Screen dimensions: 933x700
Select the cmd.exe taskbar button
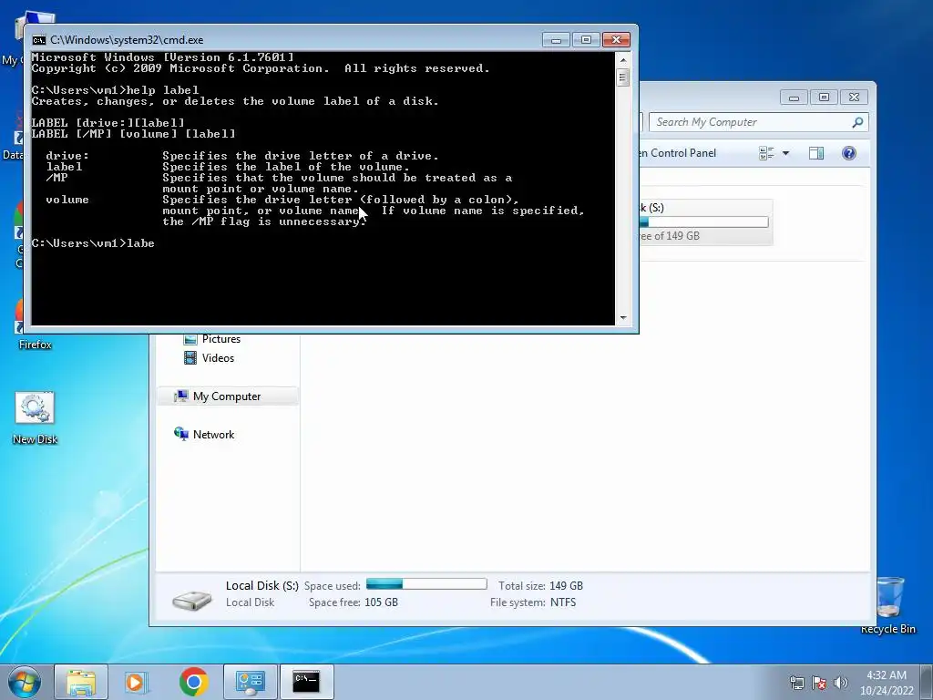click(x=306, y=682)
